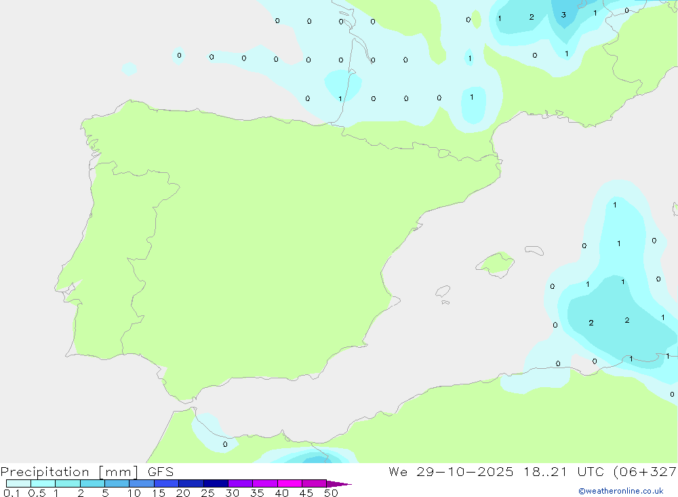This screenshot has height=497, width=678.
Task: Pick legend swatch between 15 and 20
Action: 167,483
